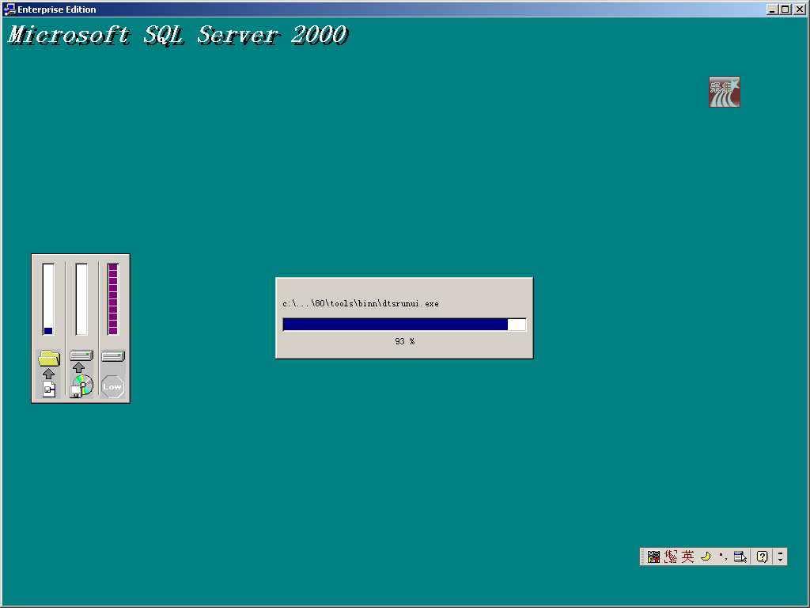Click the MSPY input method icon

click(x=653, y=557)
